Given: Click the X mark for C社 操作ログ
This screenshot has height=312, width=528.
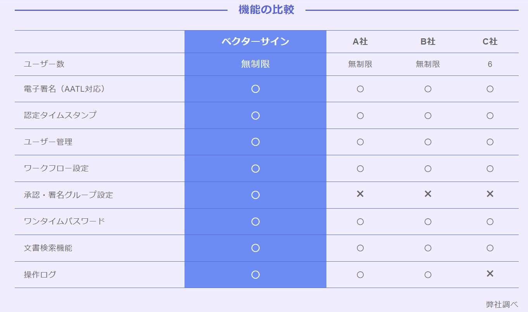Looking at the screenshot, I should 490,274.
